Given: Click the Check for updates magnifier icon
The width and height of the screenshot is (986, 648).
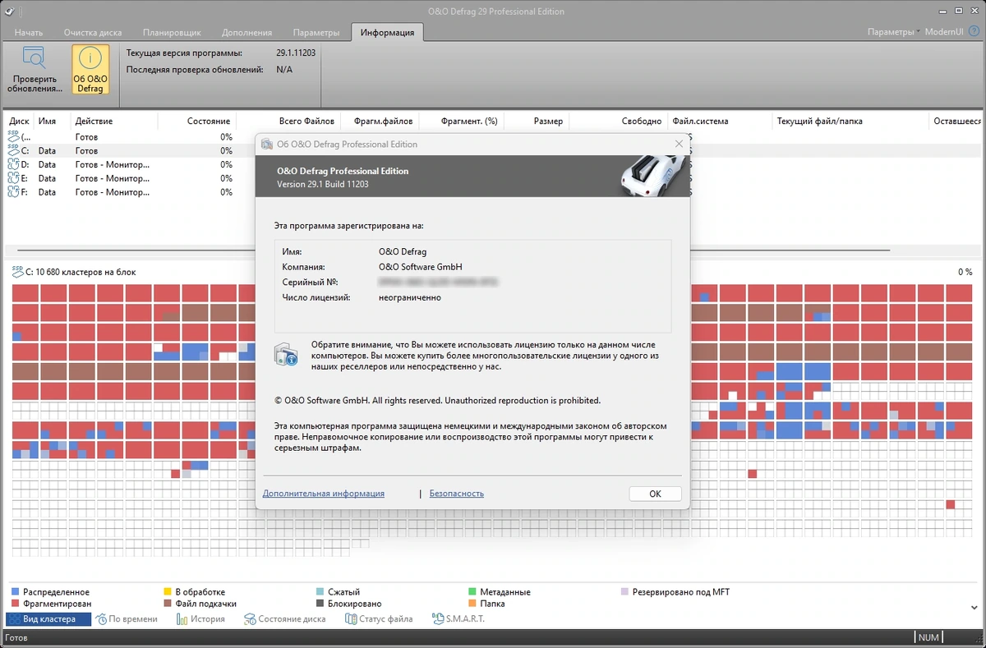Looking at the screenshot, I should [35, 59].
